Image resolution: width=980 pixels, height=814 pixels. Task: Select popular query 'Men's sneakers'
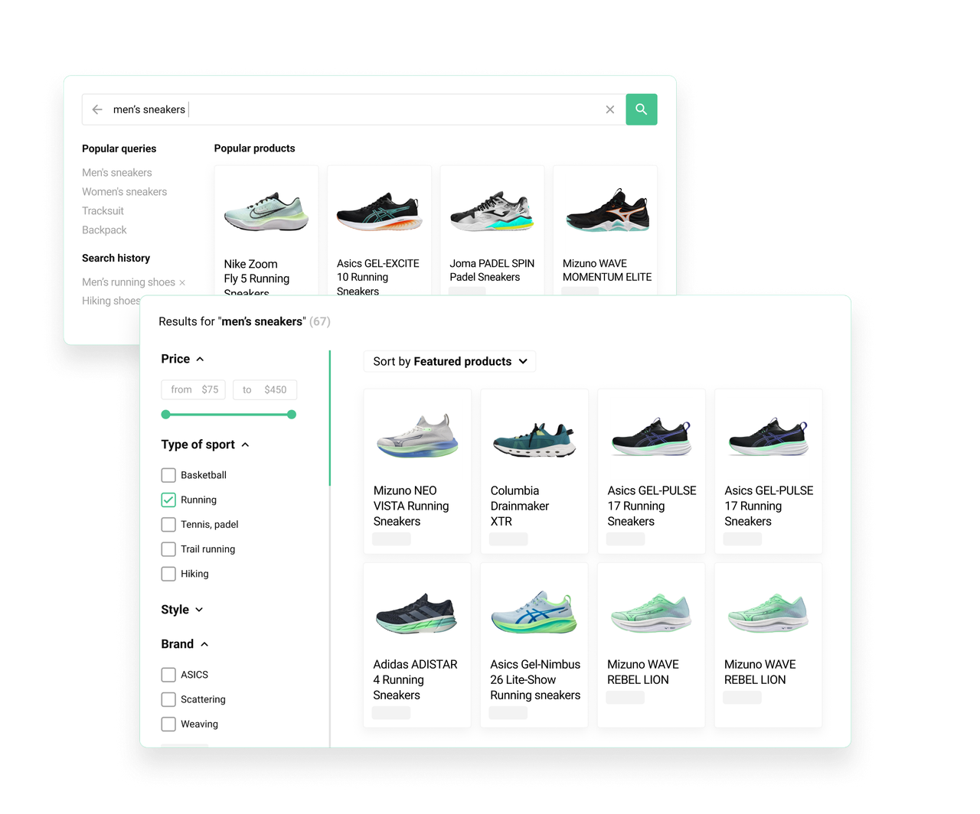(x=117, y=173)
